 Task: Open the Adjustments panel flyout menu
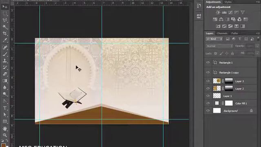pyautogui.click(x=258, y=2)
